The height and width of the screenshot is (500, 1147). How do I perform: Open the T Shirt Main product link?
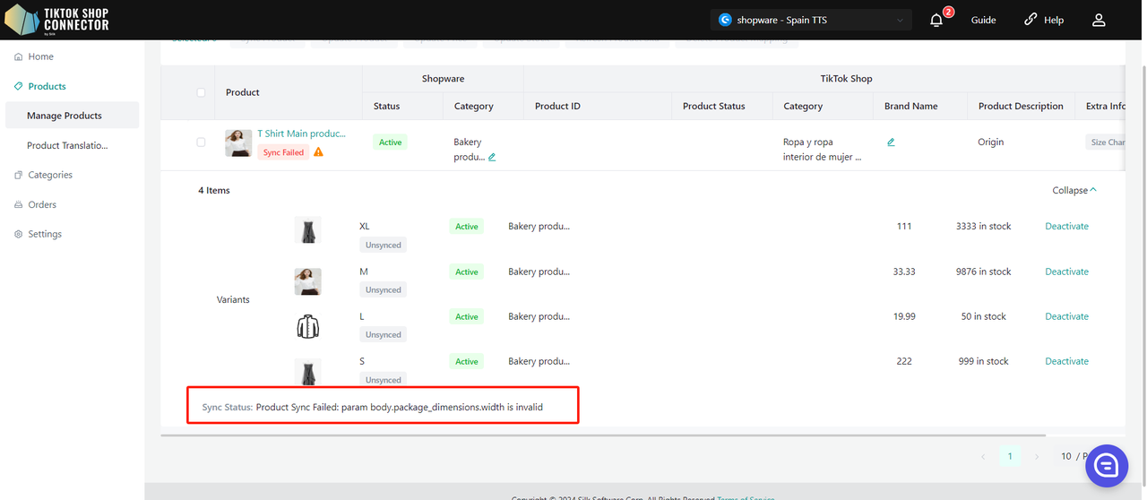[x=301, y=134]
